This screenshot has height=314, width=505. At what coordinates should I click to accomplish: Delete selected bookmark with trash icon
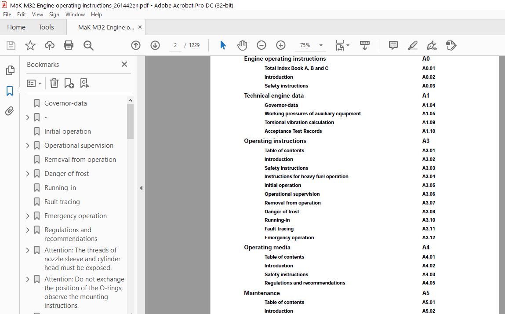pyautogui.click(x=54, y=84)
